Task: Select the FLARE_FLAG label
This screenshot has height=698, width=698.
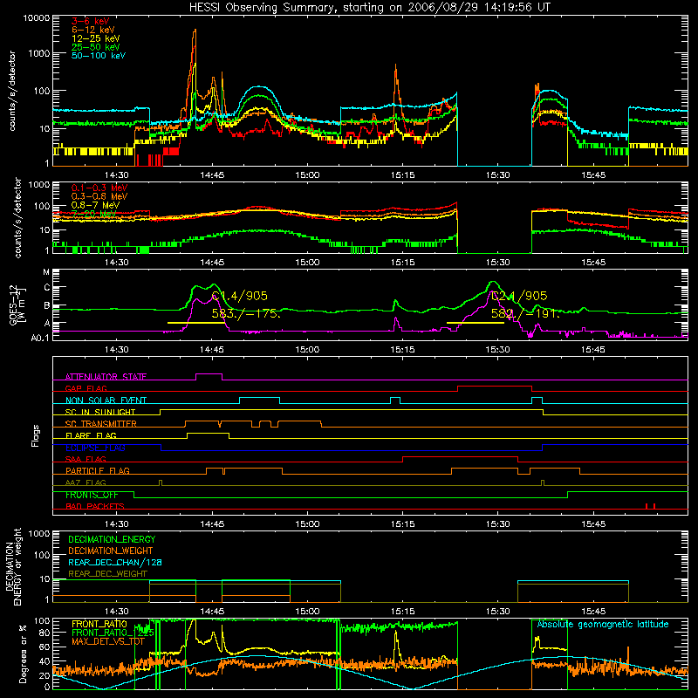Action: coord(91,435)
